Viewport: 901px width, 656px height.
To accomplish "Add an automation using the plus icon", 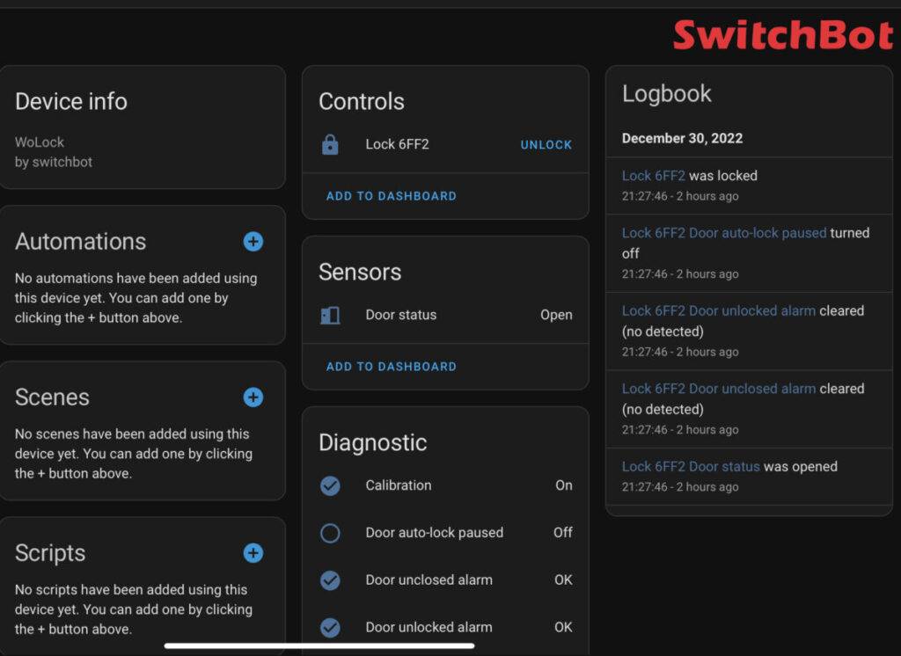I will [x=253, y=241].
